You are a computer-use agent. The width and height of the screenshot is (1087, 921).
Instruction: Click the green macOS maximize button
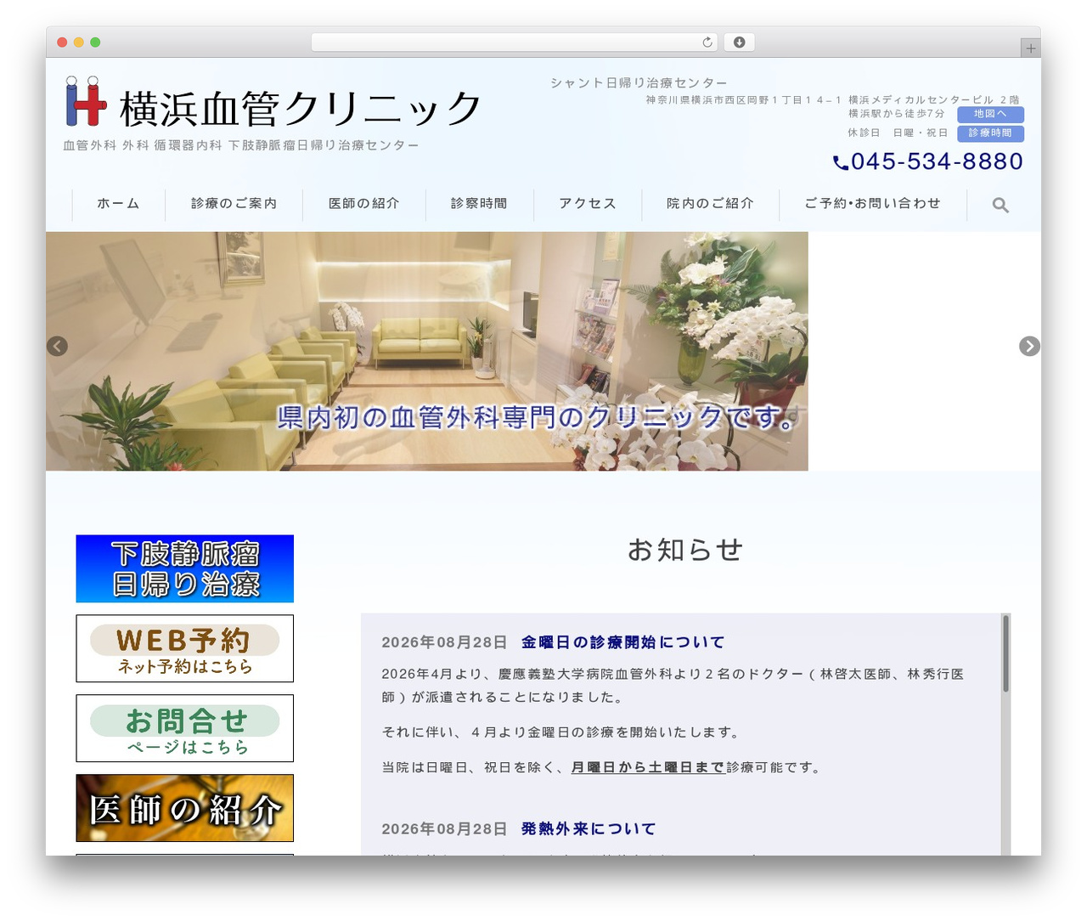pos(95,42)
